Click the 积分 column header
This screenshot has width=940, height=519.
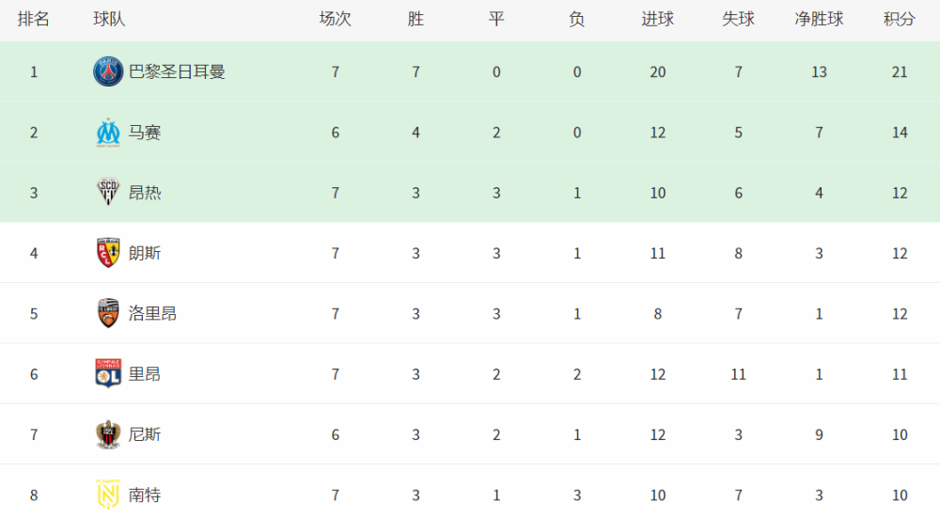pyautogui.click(x=900, y=20)
